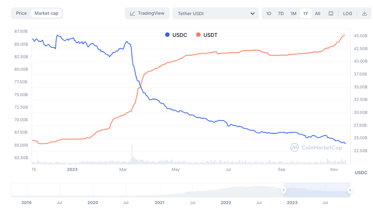Screen dimensions: 373x214
Task: Click the 2021 label on the timeline
Action: tap(159, 203)
